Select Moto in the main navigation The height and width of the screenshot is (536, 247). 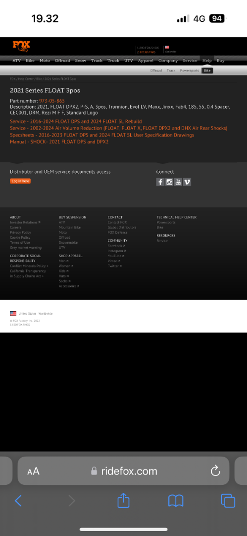tap(45, 61)
